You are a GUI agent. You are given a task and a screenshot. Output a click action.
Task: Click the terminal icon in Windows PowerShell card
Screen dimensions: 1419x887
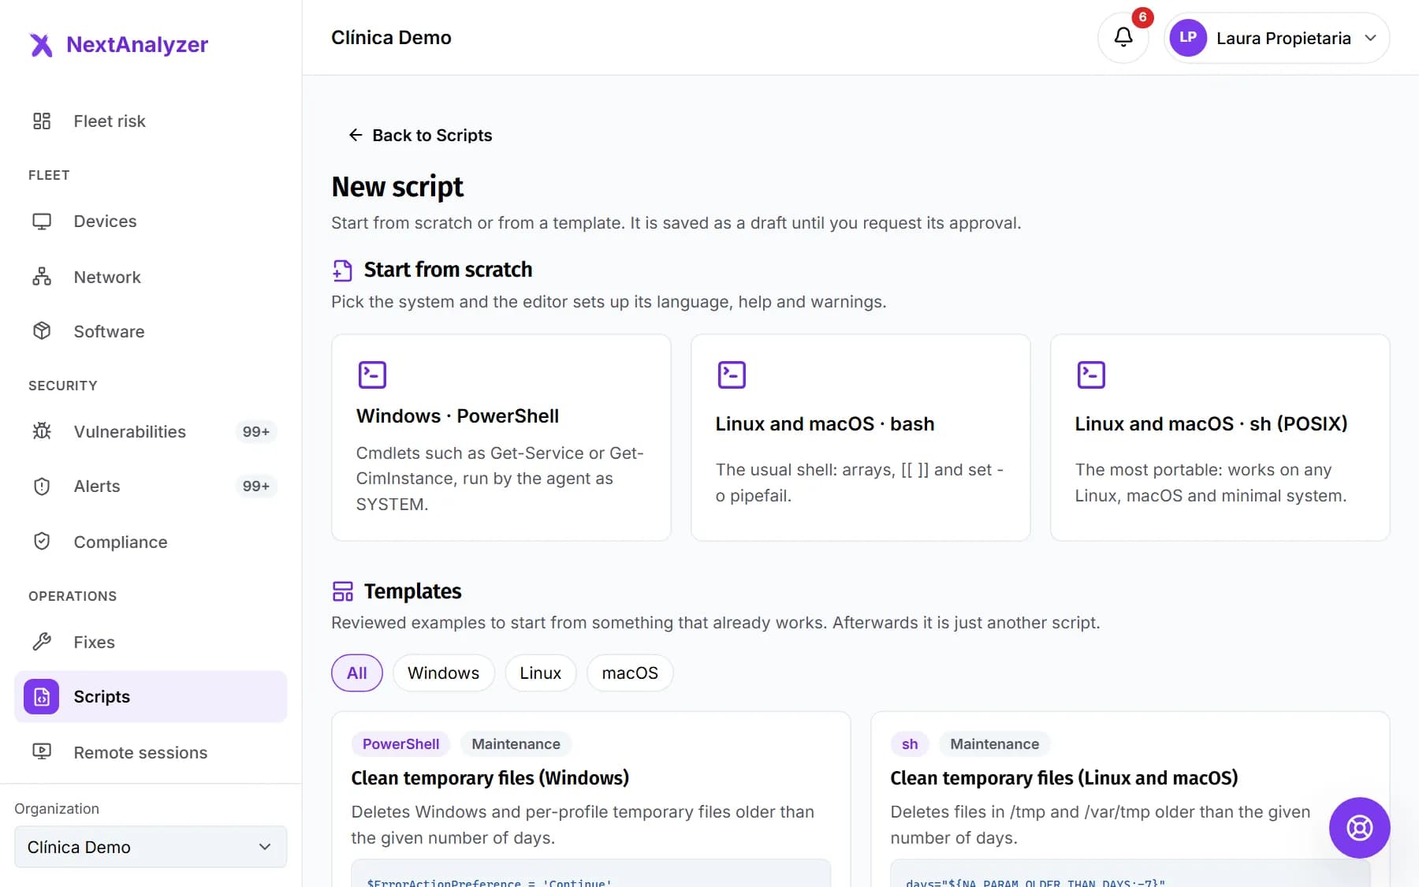[x=372, y=375]
